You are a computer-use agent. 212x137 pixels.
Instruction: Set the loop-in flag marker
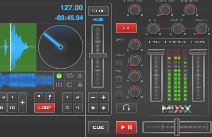39,97
